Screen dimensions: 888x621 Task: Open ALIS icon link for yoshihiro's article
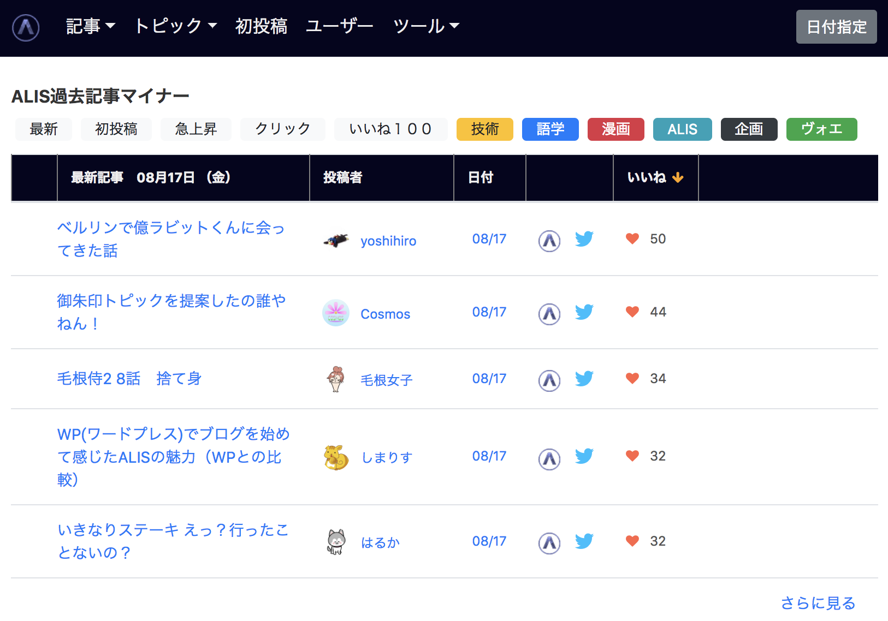[549, 240]
